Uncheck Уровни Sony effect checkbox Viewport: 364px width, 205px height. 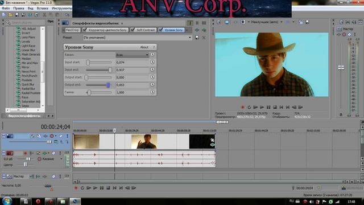(160, 30)
